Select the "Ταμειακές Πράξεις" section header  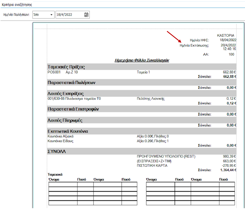click(x=66, y=67)
